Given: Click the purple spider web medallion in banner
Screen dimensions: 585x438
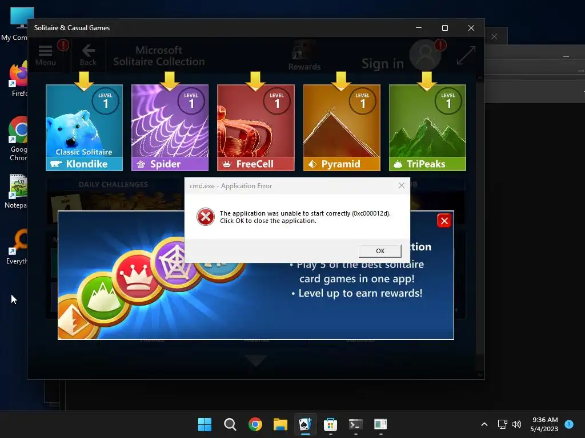Looking at the screenshot, I should [x=176, y=262].
